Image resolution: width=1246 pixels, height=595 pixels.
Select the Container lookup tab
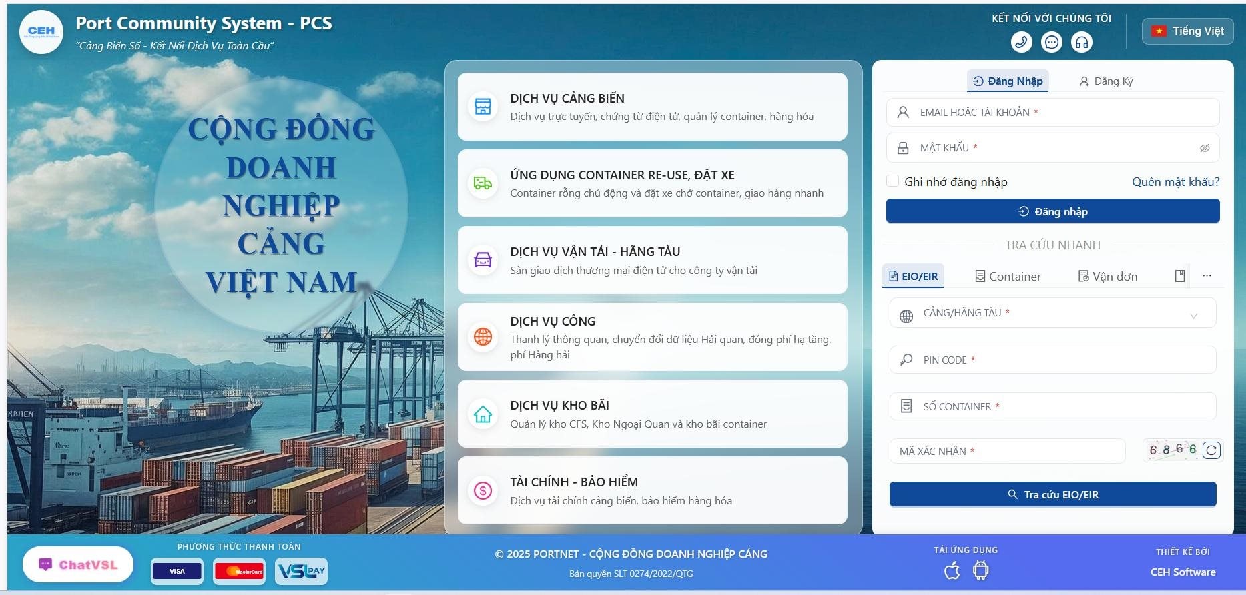click(1008, 276)
